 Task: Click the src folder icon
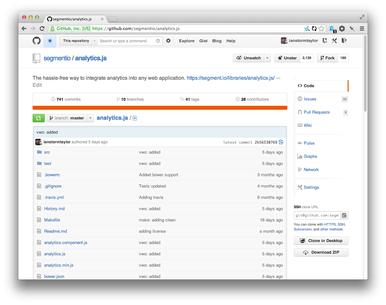click(39, 152)
